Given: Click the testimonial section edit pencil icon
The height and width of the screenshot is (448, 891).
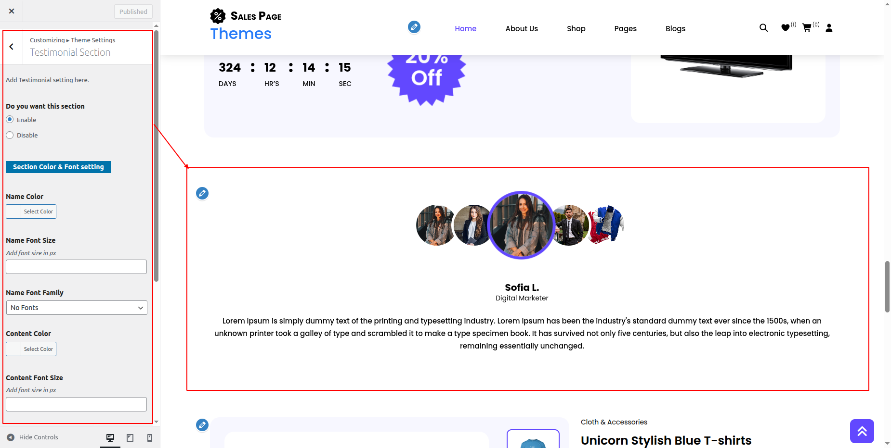Looking at the screenshot, I should point(202,193).
